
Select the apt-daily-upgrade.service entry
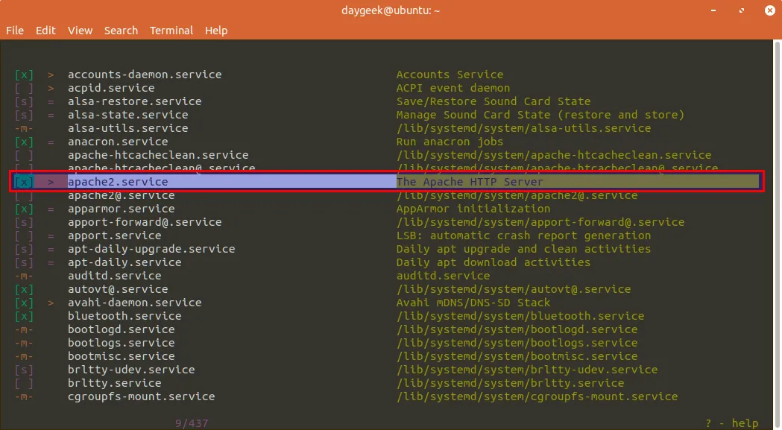151,249
